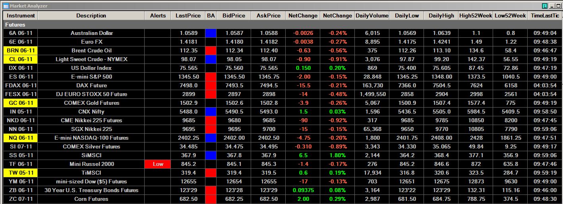563x204 pixels.
Task: Sort by the Instrument column header
Action: click(21, 16)
